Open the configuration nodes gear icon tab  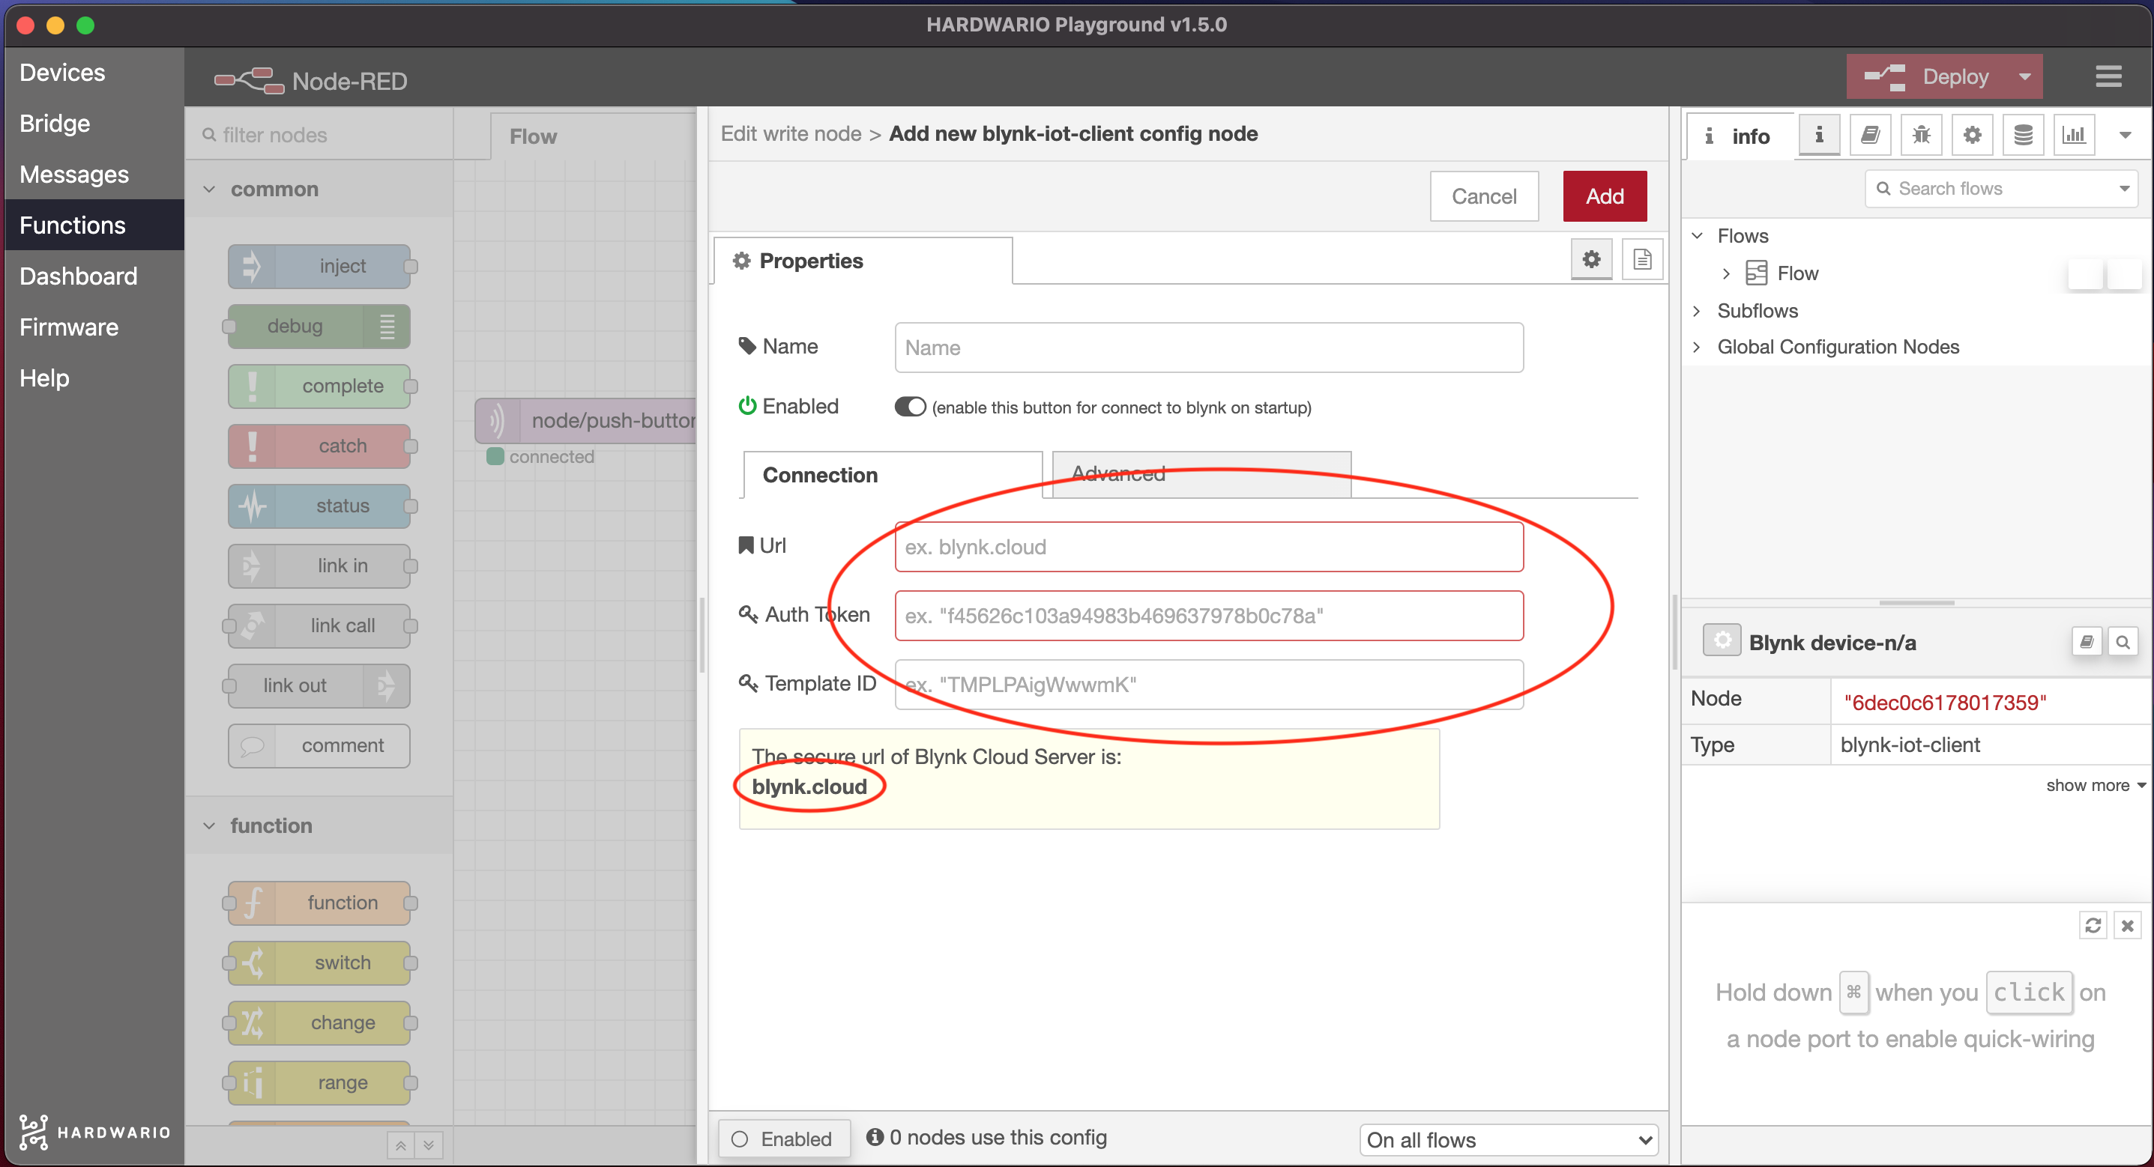point(1972,136)
